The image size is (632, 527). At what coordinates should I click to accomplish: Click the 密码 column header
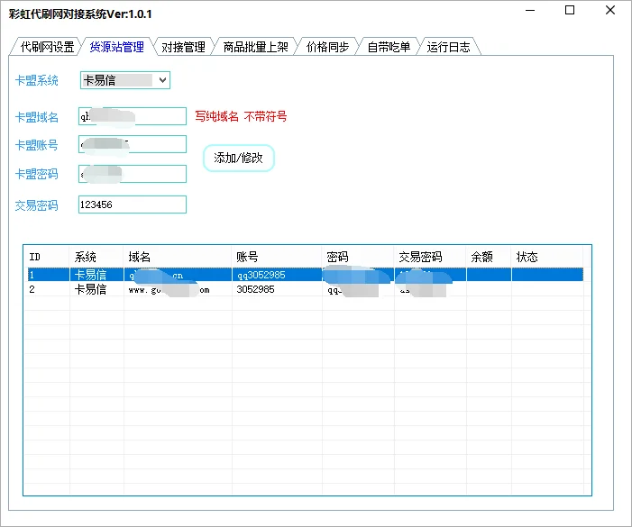[358, 257]
